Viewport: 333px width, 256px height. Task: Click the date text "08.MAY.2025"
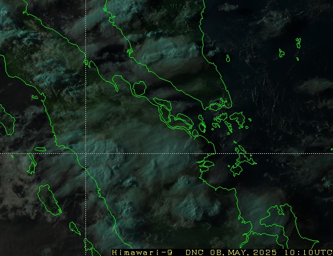point(243,252)
